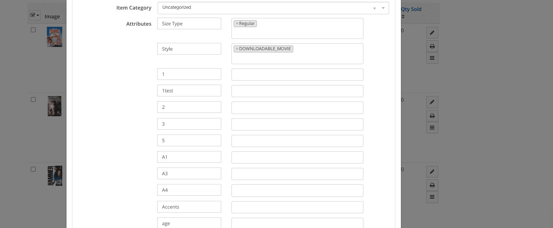Open the second product's list menu icon

pos(432,128)
